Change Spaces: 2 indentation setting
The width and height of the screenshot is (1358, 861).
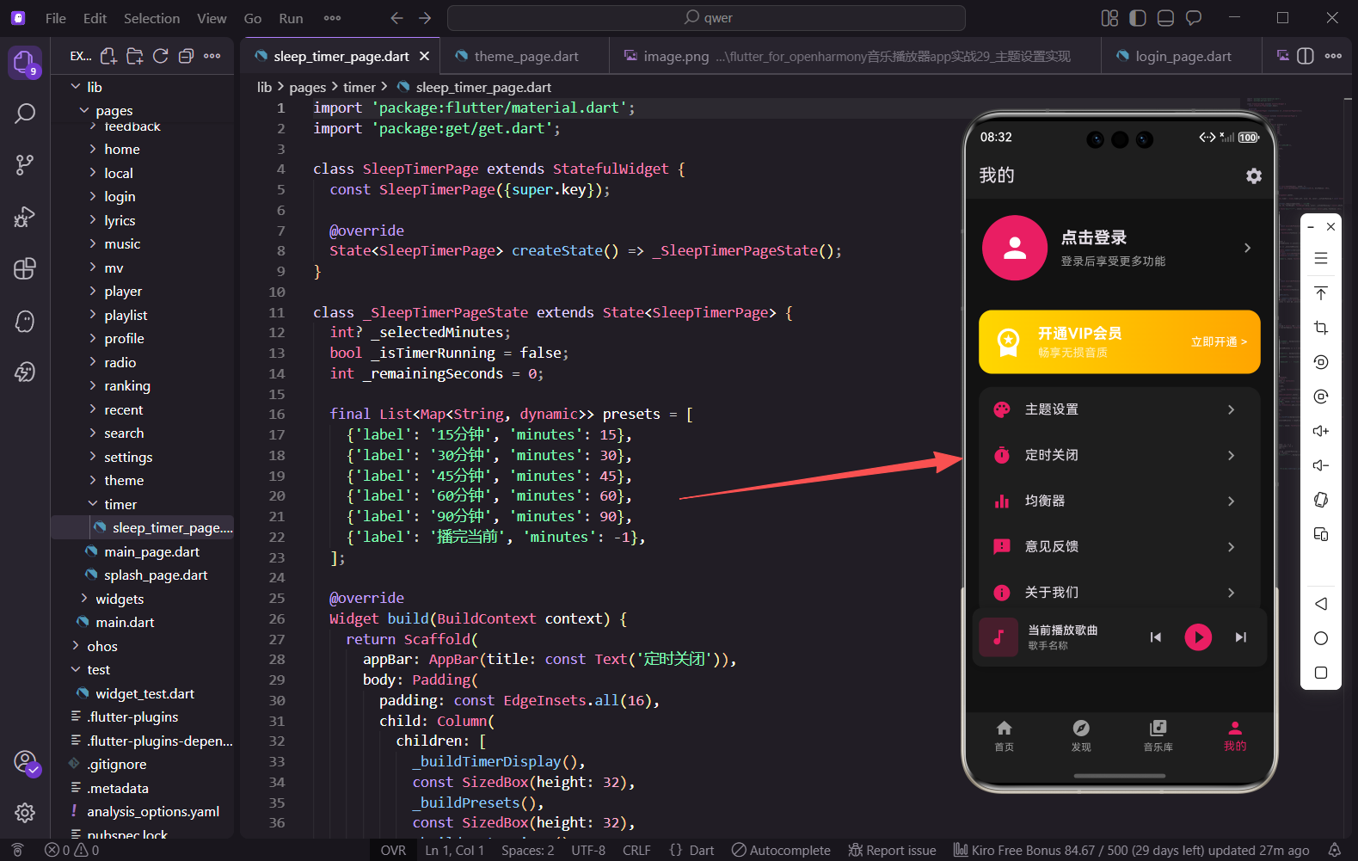[527, 850]
